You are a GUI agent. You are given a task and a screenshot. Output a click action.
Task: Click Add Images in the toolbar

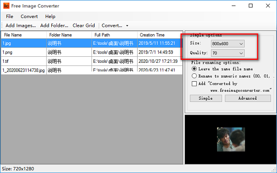(x=21, y=25)
